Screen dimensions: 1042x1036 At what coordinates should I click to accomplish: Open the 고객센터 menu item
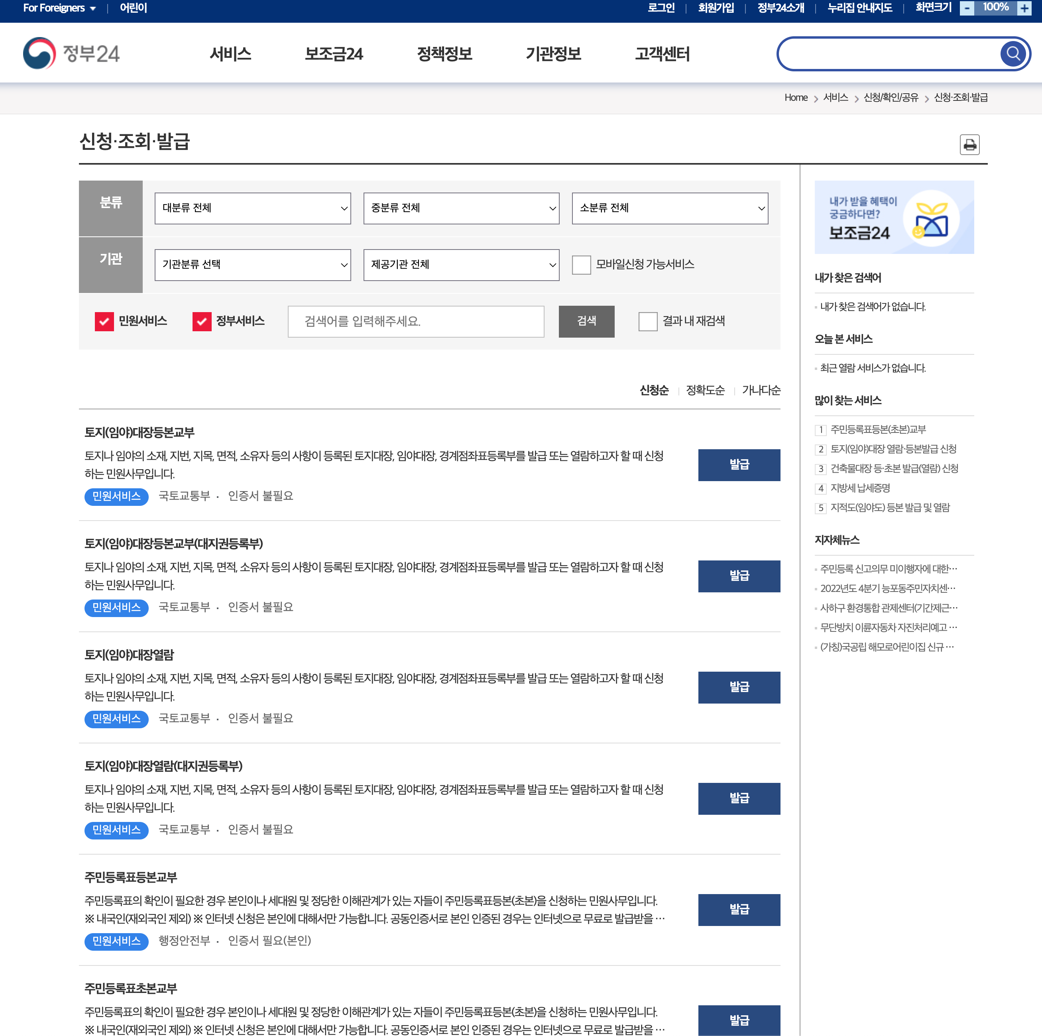pyautogui.click(x=662, y=54)
